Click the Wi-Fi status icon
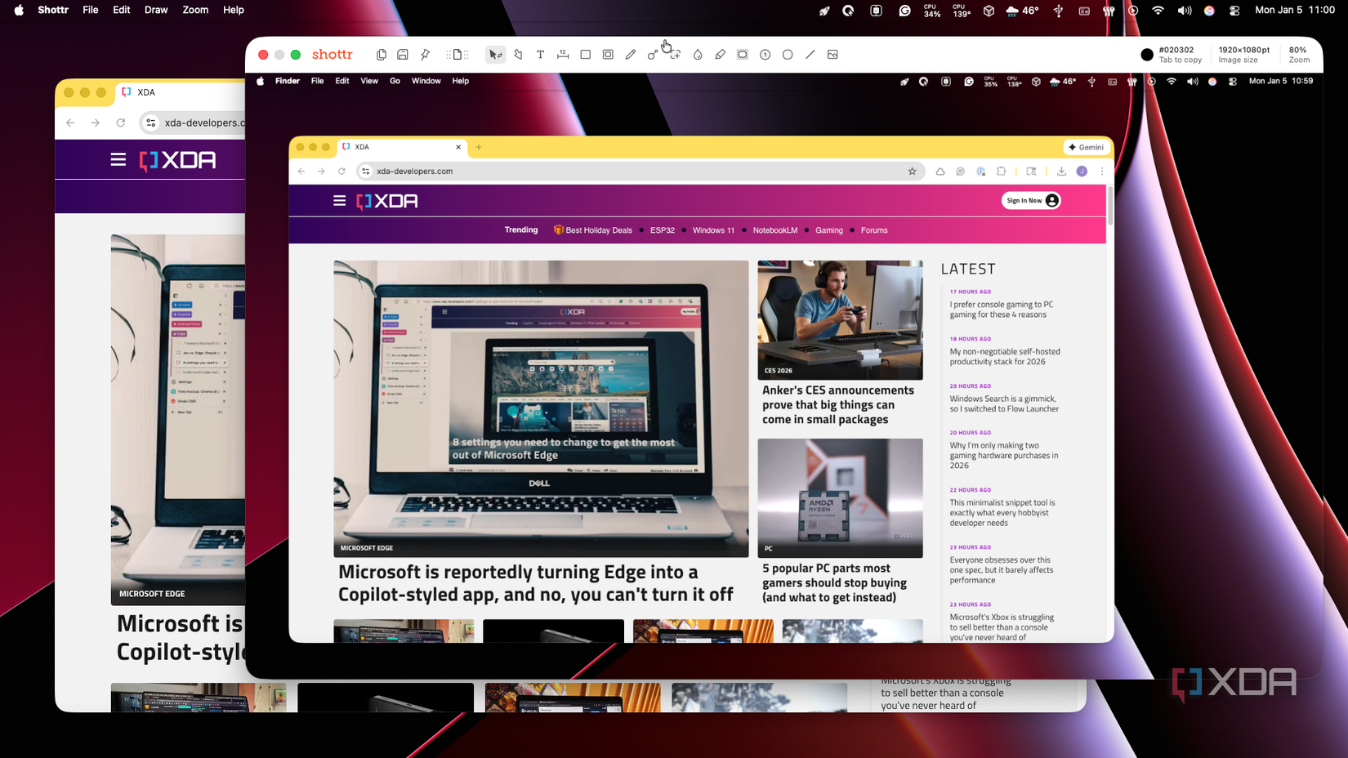Image resolution: width=1348 pixels, height=758 pixels. (x=1158, y=11)
